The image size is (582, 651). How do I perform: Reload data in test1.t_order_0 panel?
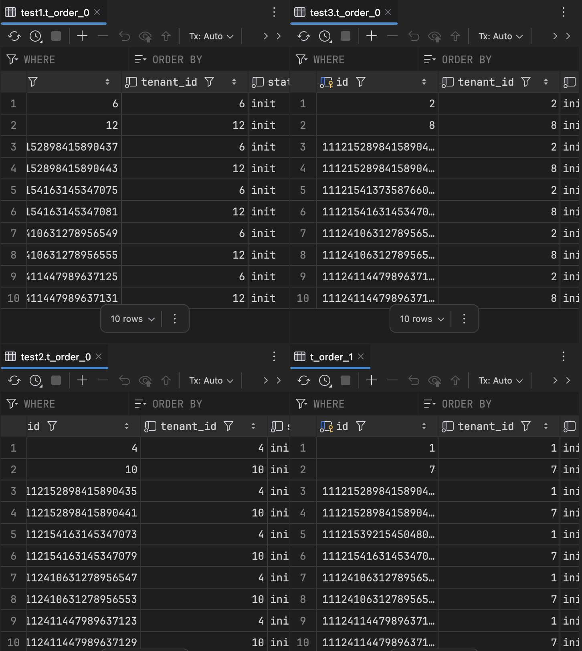[14, 36]
